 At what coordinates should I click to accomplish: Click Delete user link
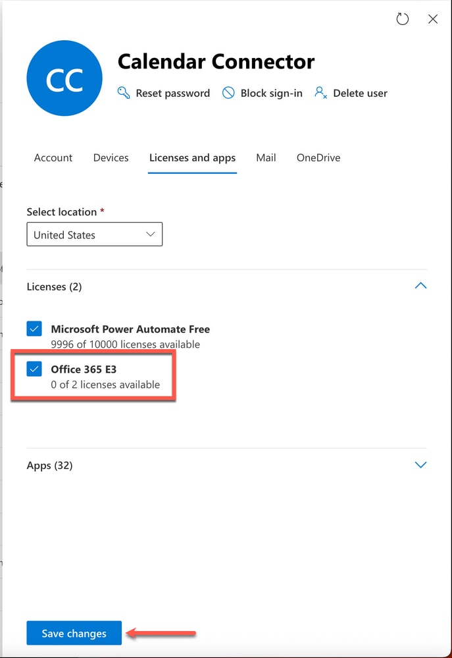pyautogui.click(x=360, y=93)
